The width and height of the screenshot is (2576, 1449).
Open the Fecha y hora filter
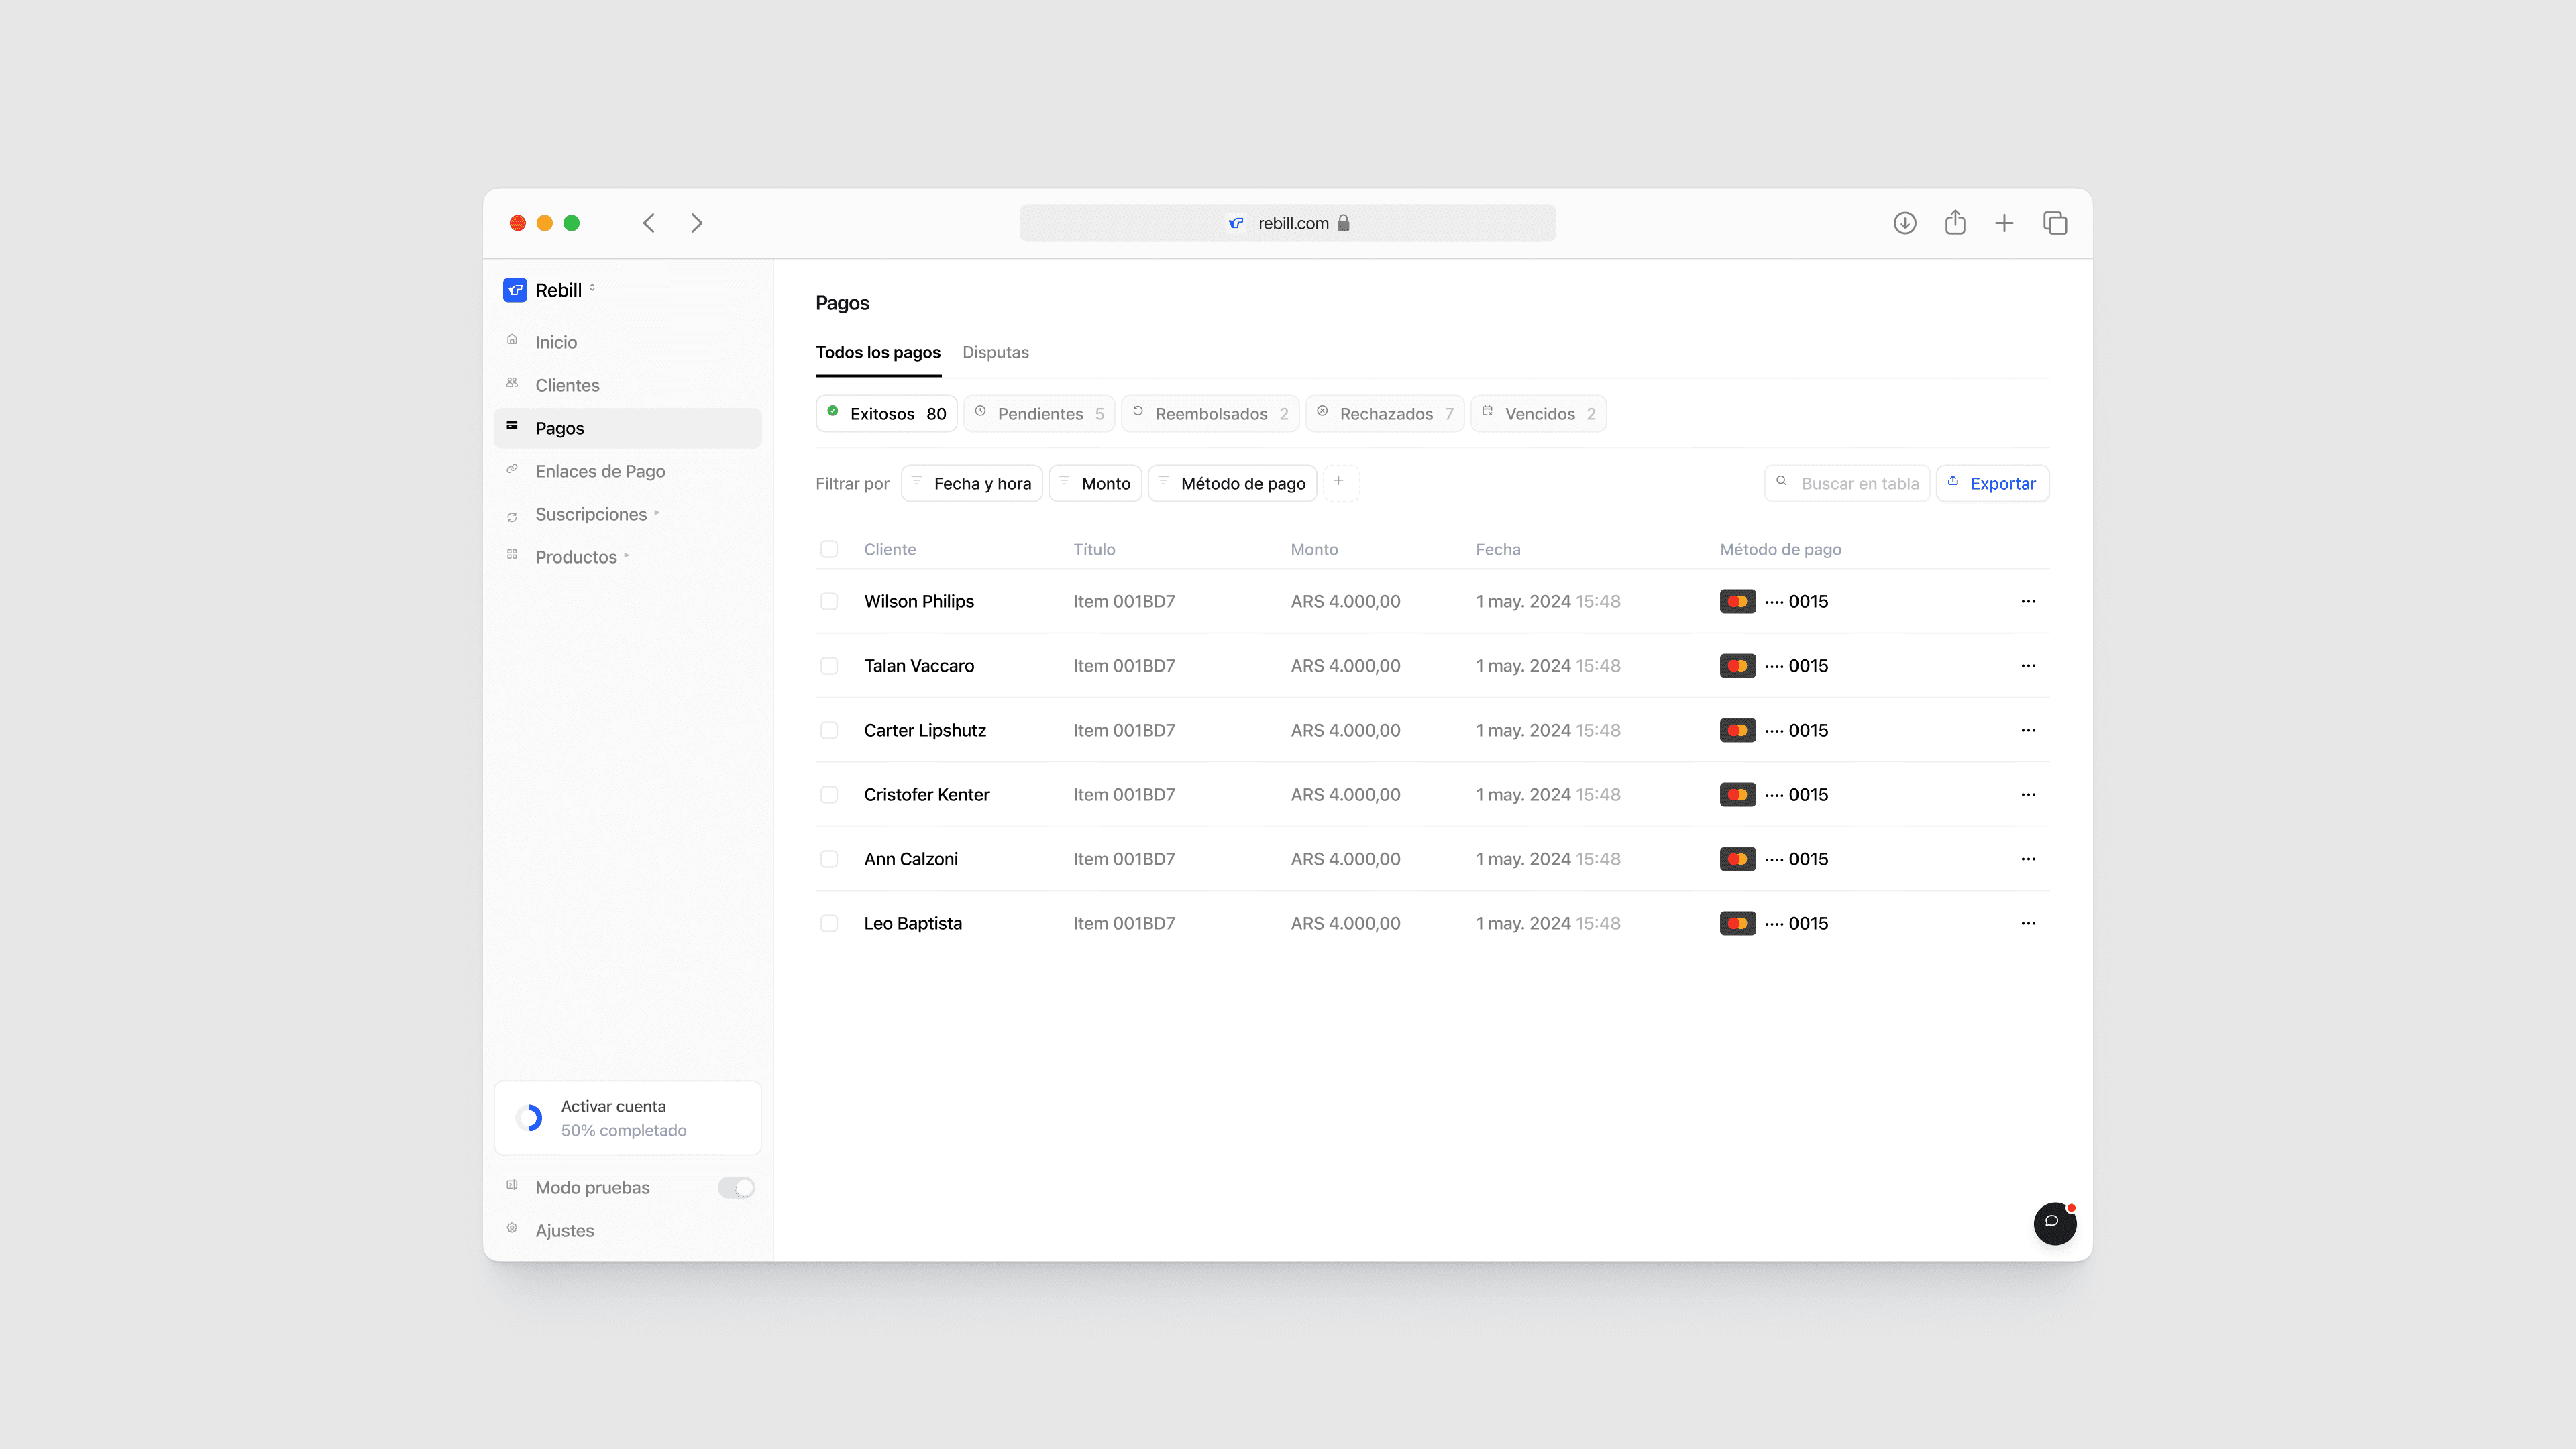coord(972,484)
